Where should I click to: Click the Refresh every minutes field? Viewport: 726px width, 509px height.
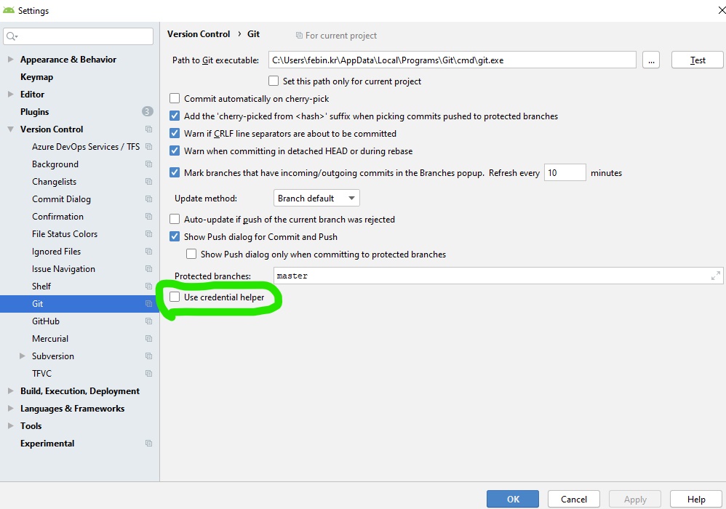coord(565,172)
